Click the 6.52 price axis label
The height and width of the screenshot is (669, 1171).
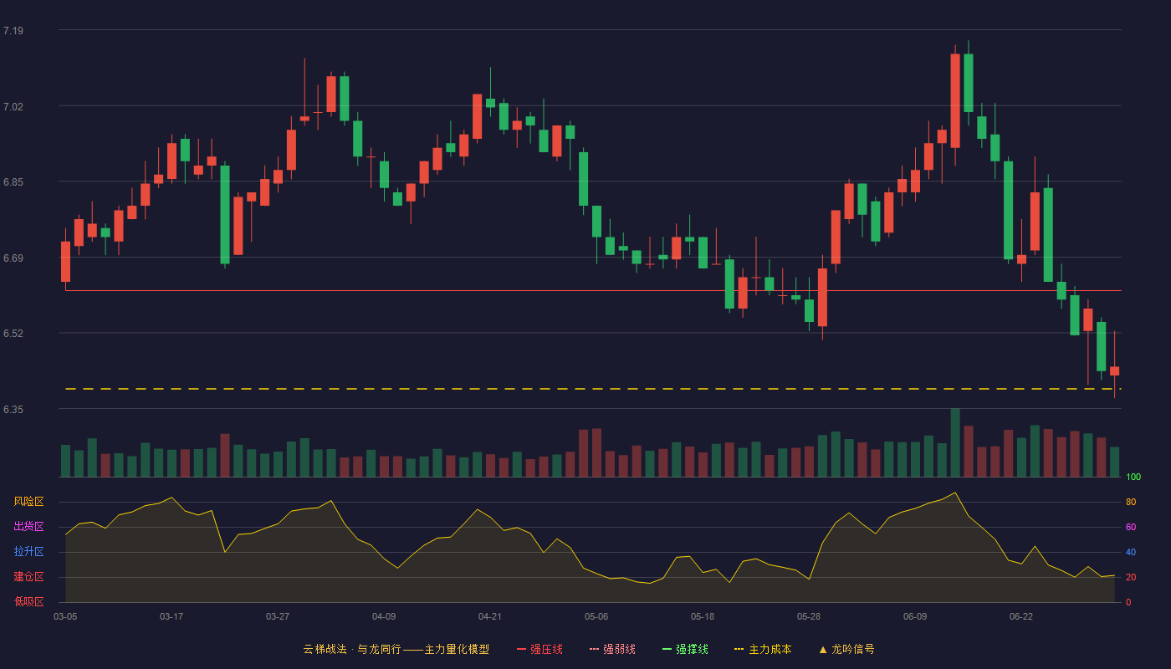(x=13, y=334)
